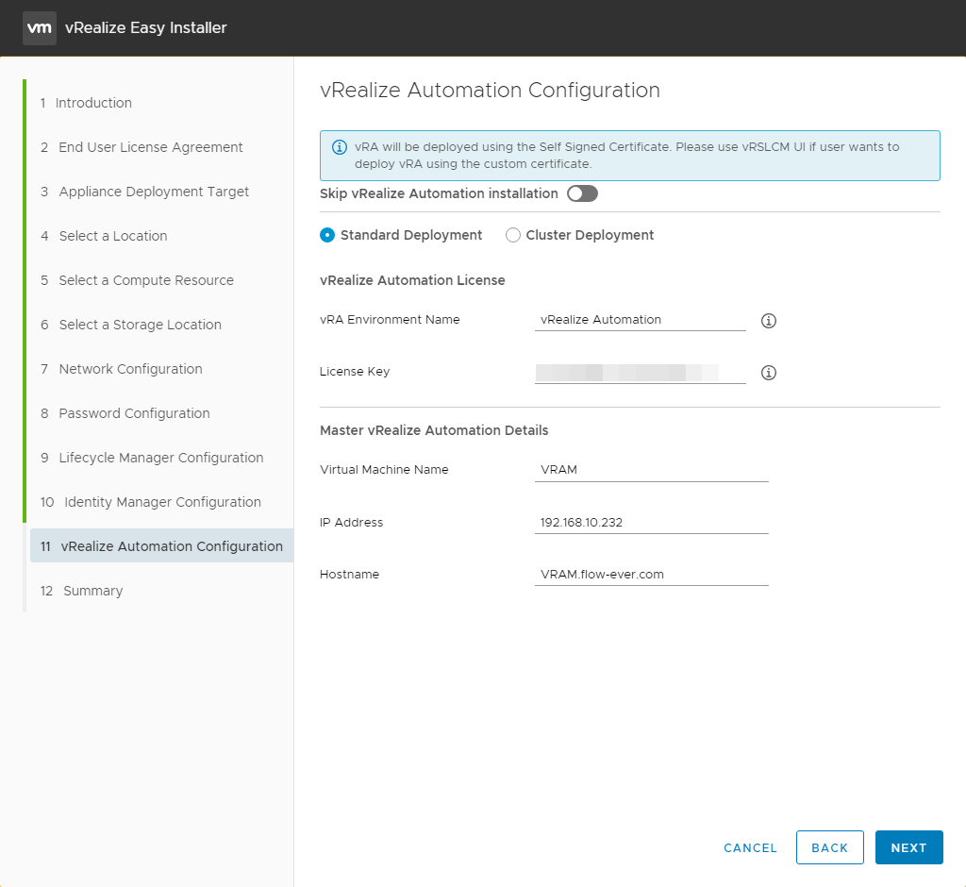Select Cluster Deployment radio button

click(512, 235)
